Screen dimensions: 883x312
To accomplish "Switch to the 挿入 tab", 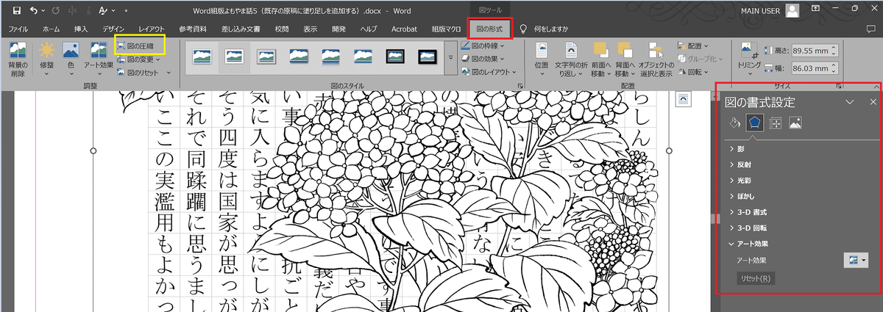I will click(x=81, y=29).
